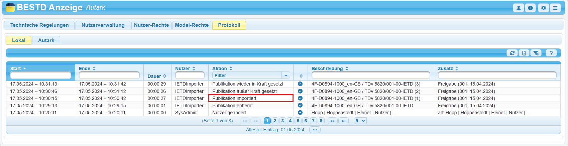Click the BESTD Anzeige application logo

[10, 7]
